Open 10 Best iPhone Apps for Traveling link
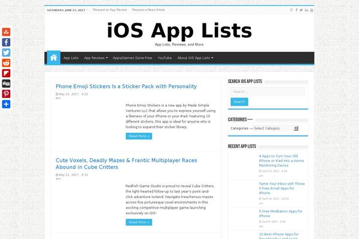 coord(279,236)
